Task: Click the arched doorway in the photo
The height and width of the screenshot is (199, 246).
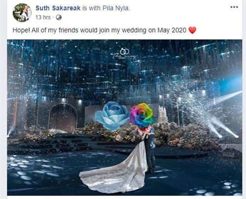Action: pos(63,117)
